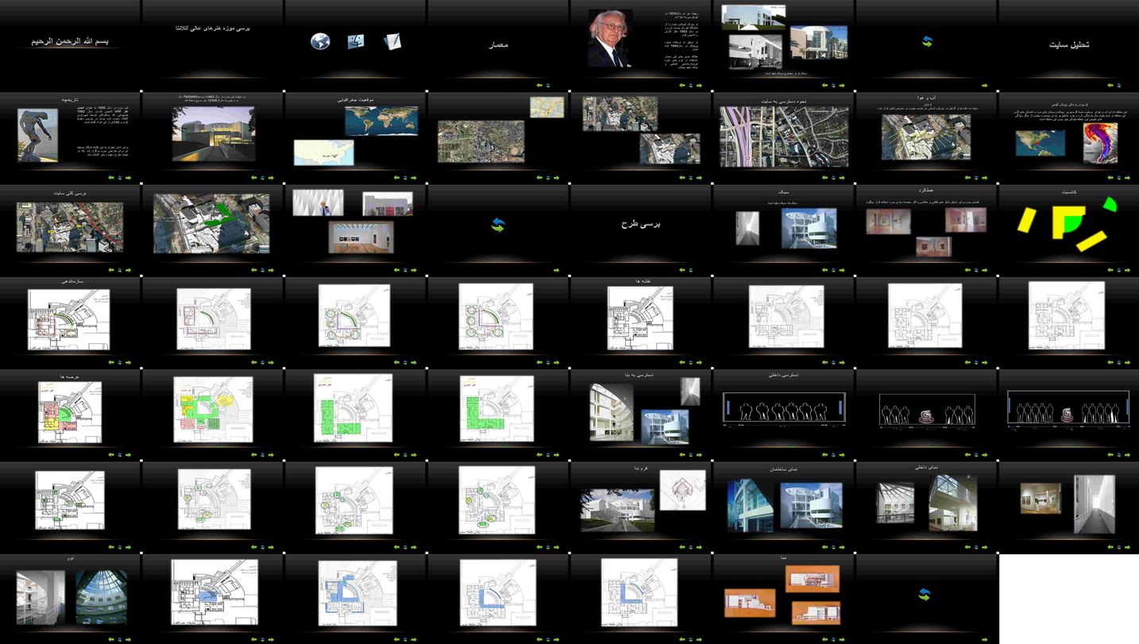Click the 'بسم الله الرحمن الرحیم' title slide
1139x644 pixels.
tap(70, 40)
